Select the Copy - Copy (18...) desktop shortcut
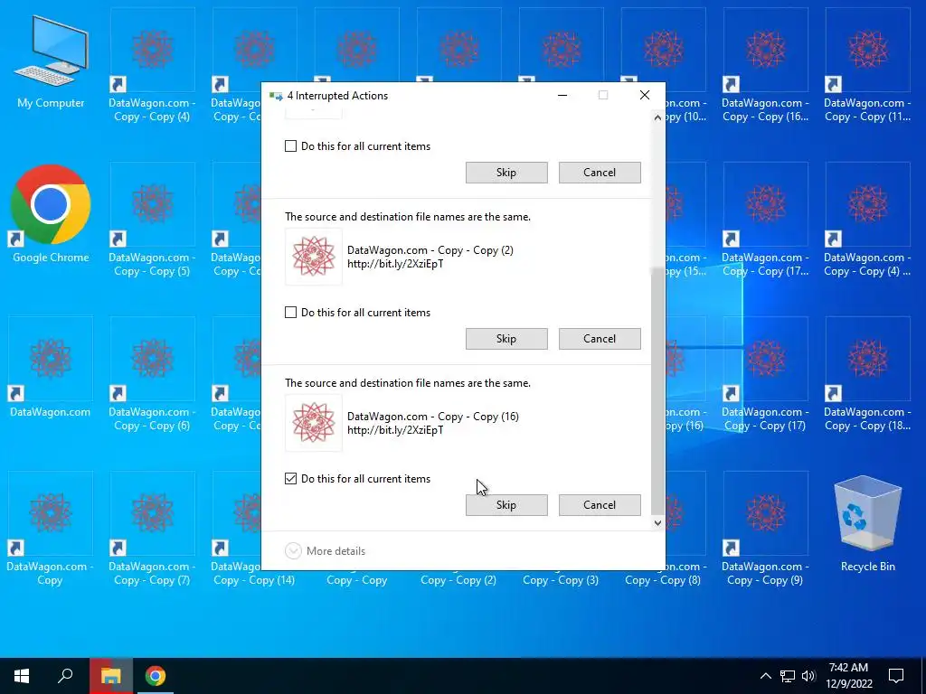Viewport: 926px width, 694px height. tap(867, 374)
